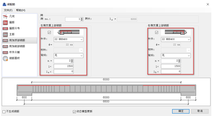
Task: Click the 取消 cancel button
Action: 200,111
